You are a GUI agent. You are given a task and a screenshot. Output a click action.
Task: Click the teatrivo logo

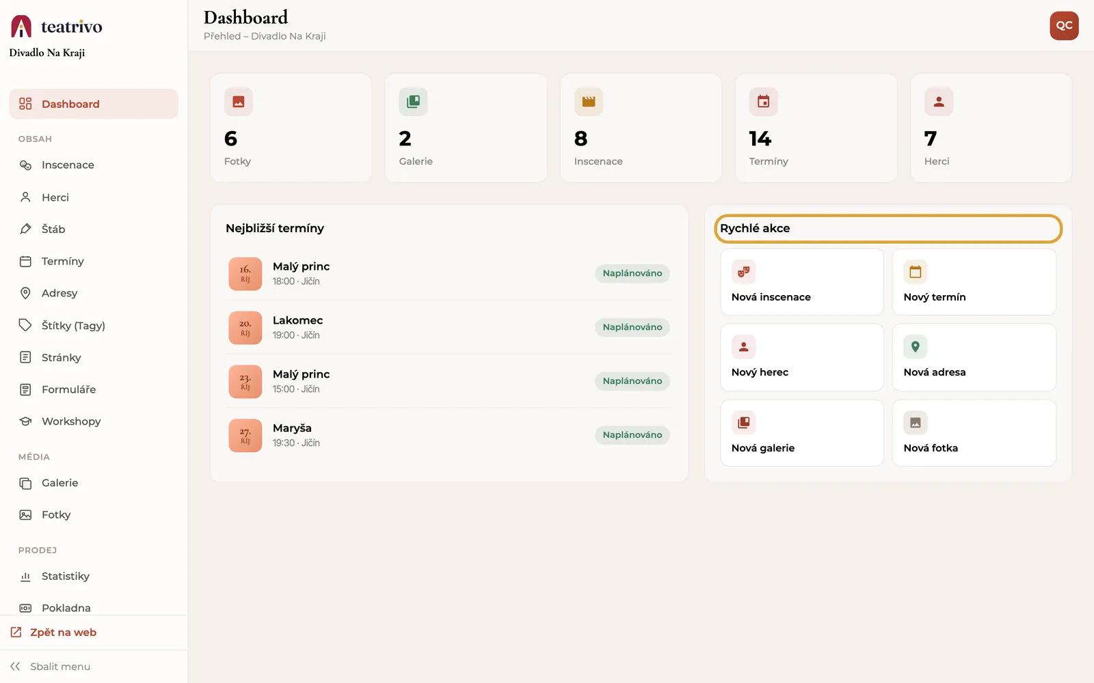56,27
